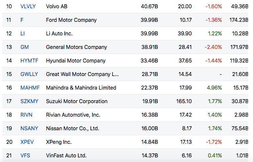Image resolution: width=253 pixels, height=162 pixels.
Task: Click Suzuki's 165.10 stock price cell
Action: click(184, 101)
